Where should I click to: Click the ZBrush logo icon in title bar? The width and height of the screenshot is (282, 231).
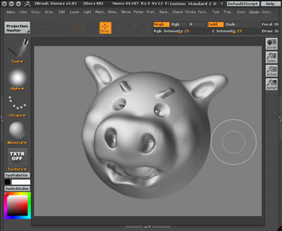(27, 4)
